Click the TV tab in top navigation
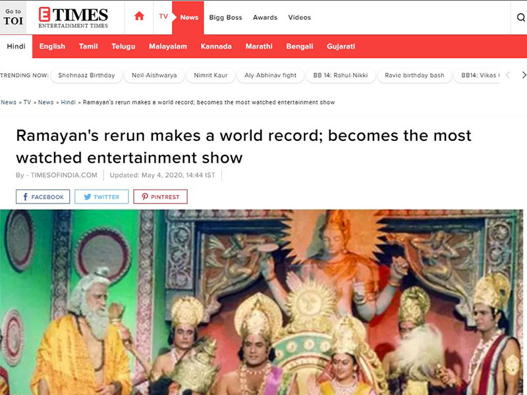 coord(163,17)
